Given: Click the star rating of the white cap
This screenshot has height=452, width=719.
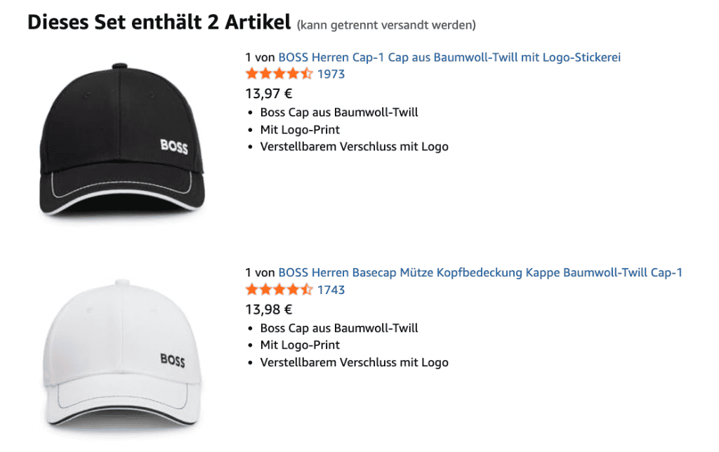Looking at the screenshot, I should point(279,290).
